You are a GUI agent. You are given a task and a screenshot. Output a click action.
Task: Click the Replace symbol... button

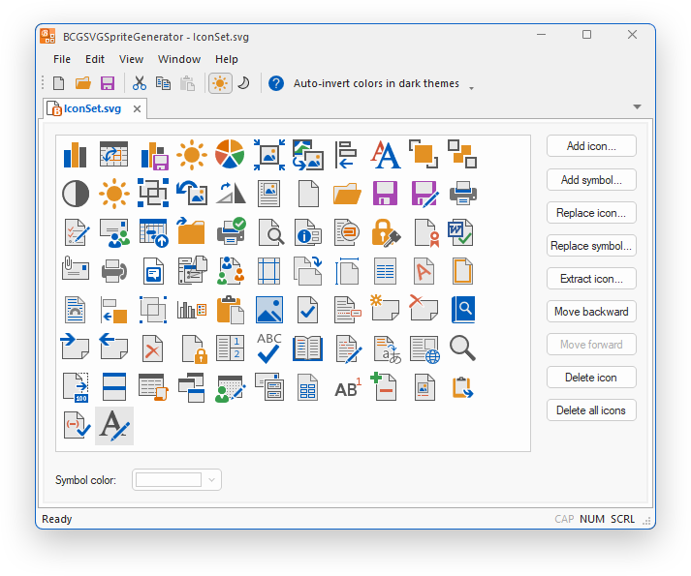click(591, 246)
